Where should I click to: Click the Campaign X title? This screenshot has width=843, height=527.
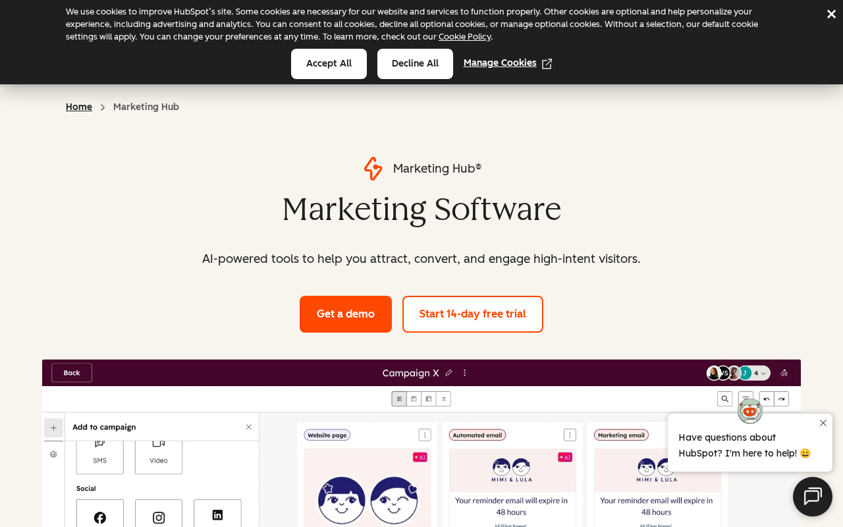pyautogui.click(x=410, y=373)
